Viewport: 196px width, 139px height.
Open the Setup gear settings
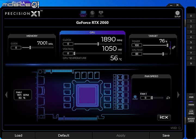pyautogui.click(x=177, y=14)
